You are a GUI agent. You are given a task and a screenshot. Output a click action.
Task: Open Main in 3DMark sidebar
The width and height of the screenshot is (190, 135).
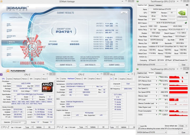[8, 24]
